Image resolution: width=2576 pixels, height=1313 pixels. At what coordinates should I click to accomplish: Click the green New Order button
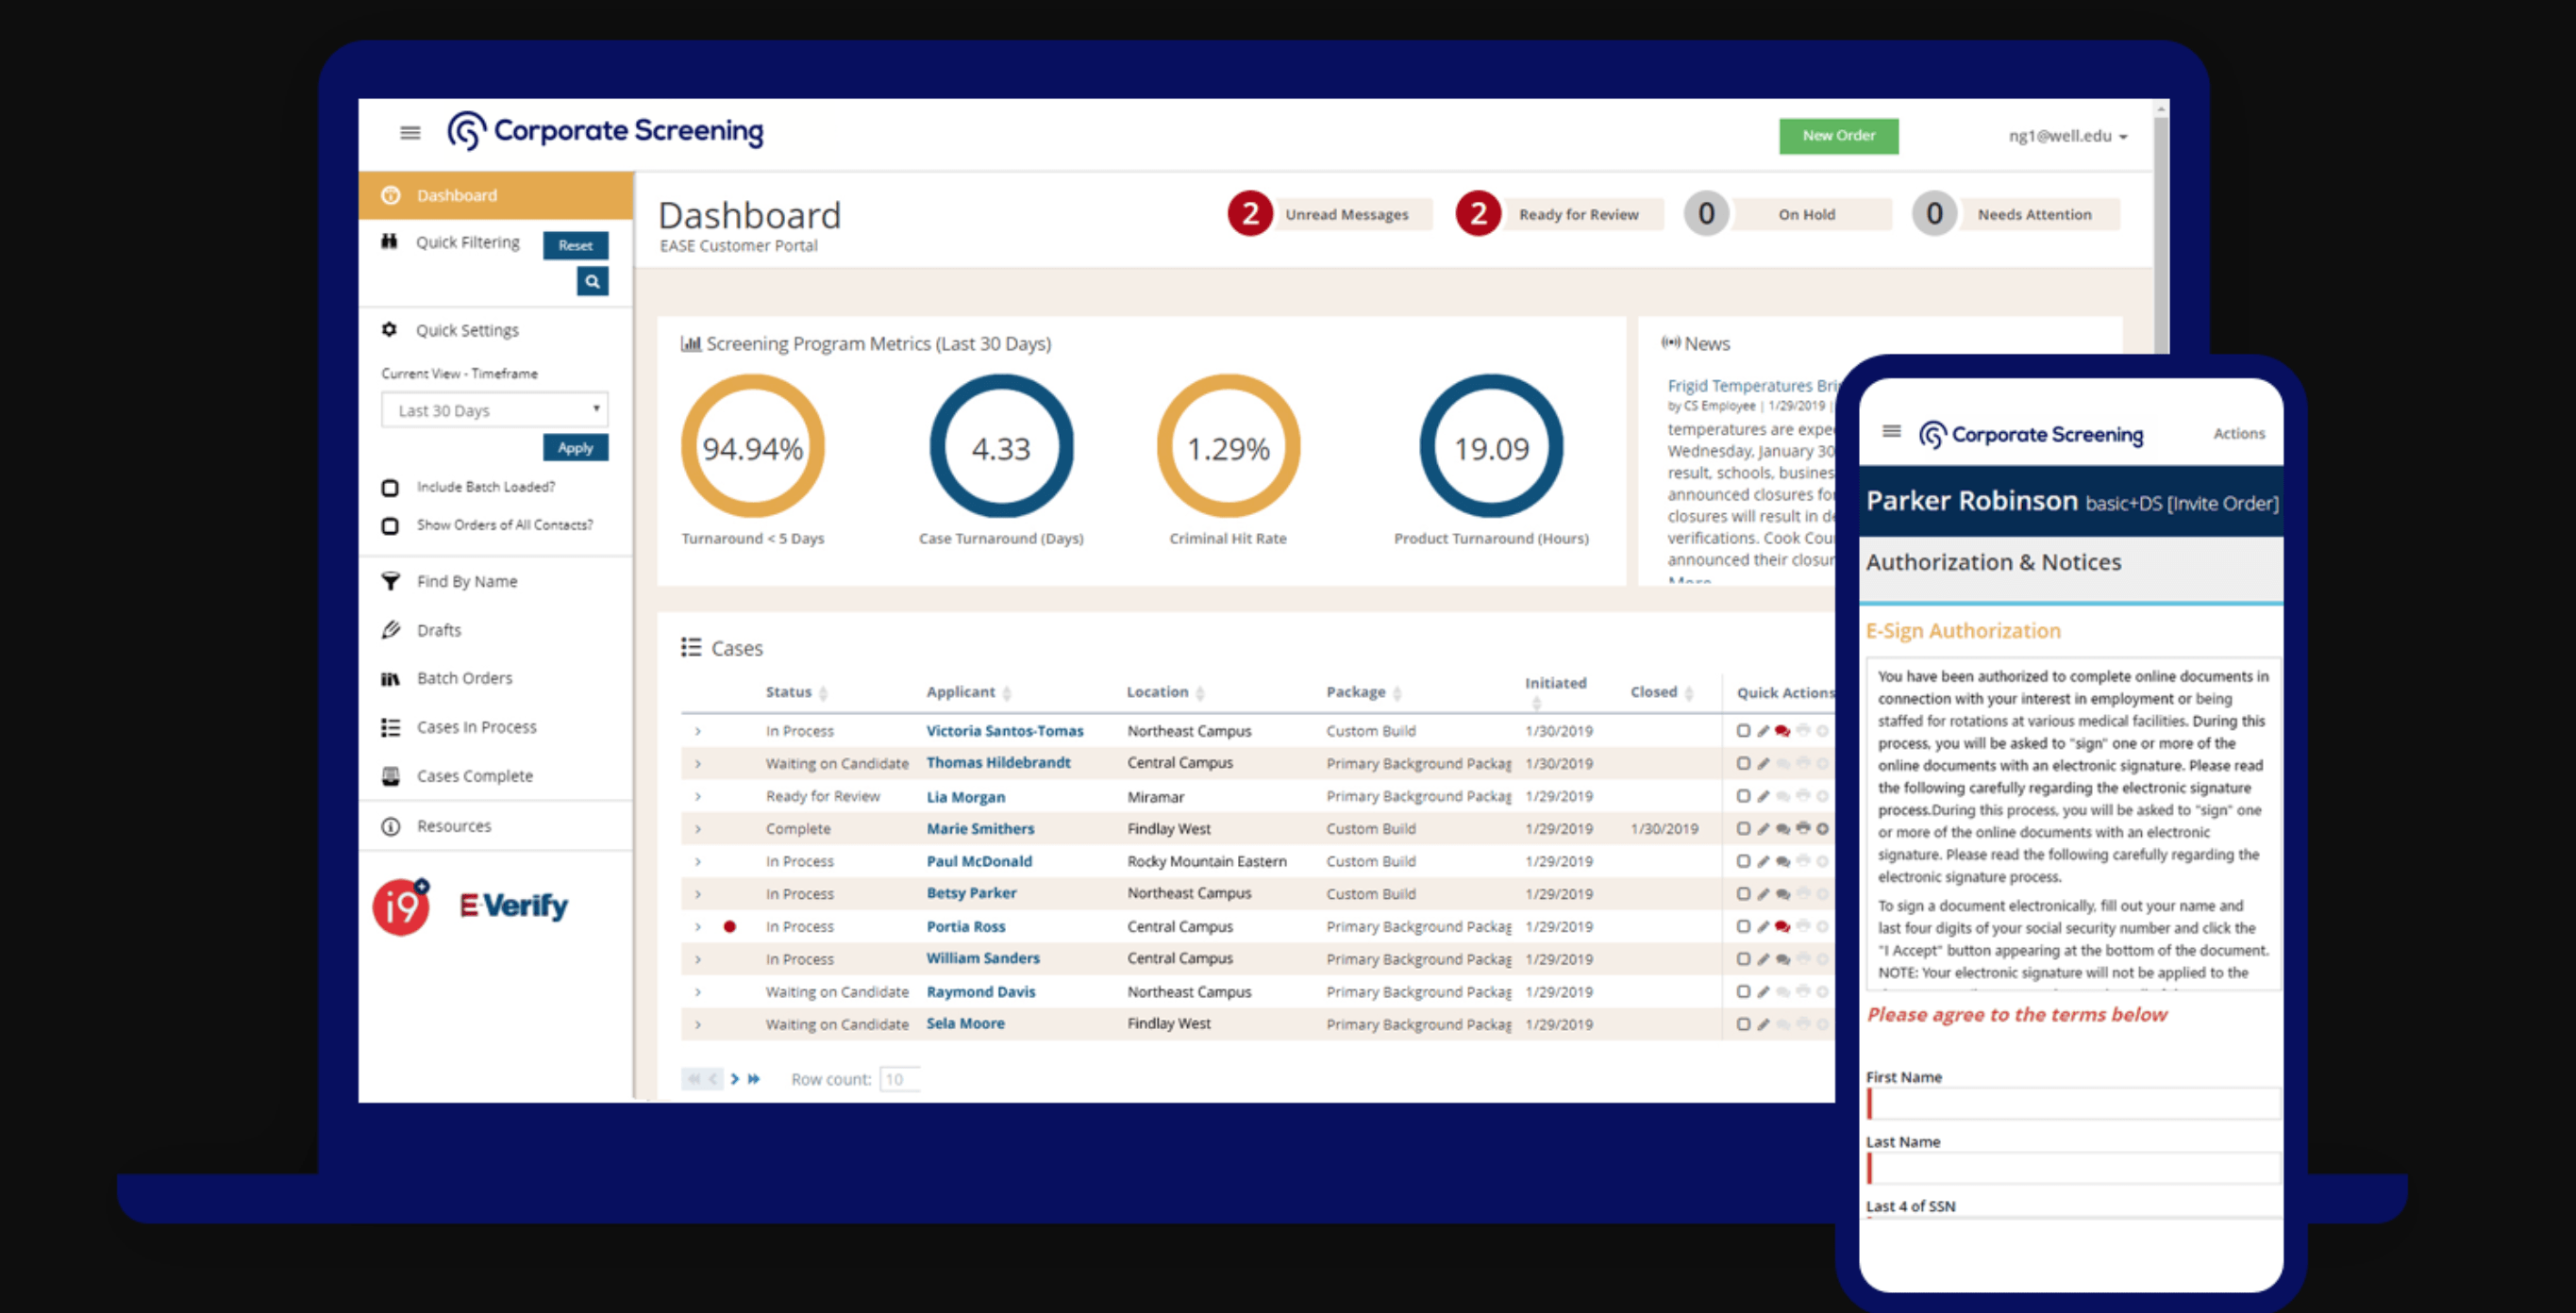pyautogui.click(x=1838, y=136)
